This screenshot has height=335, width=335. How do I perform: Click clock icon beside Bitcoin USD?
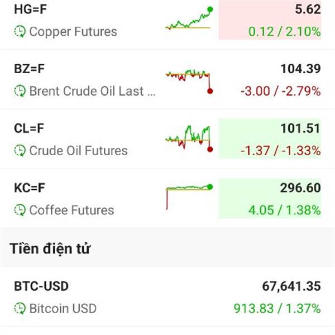tap(20, 308)
